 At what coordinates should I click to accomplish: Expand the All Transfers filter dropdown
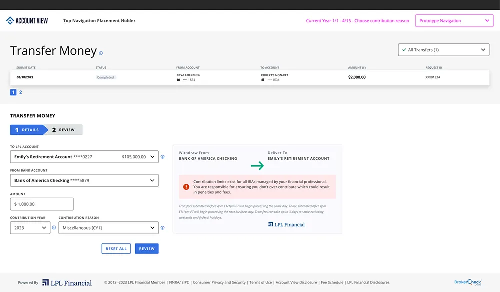point(444,50)
